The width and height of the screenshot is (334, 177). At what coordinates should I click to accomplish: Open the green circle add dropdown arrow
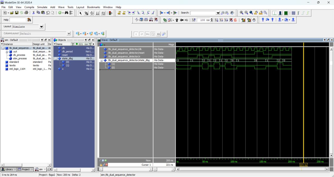click(63, 13)
